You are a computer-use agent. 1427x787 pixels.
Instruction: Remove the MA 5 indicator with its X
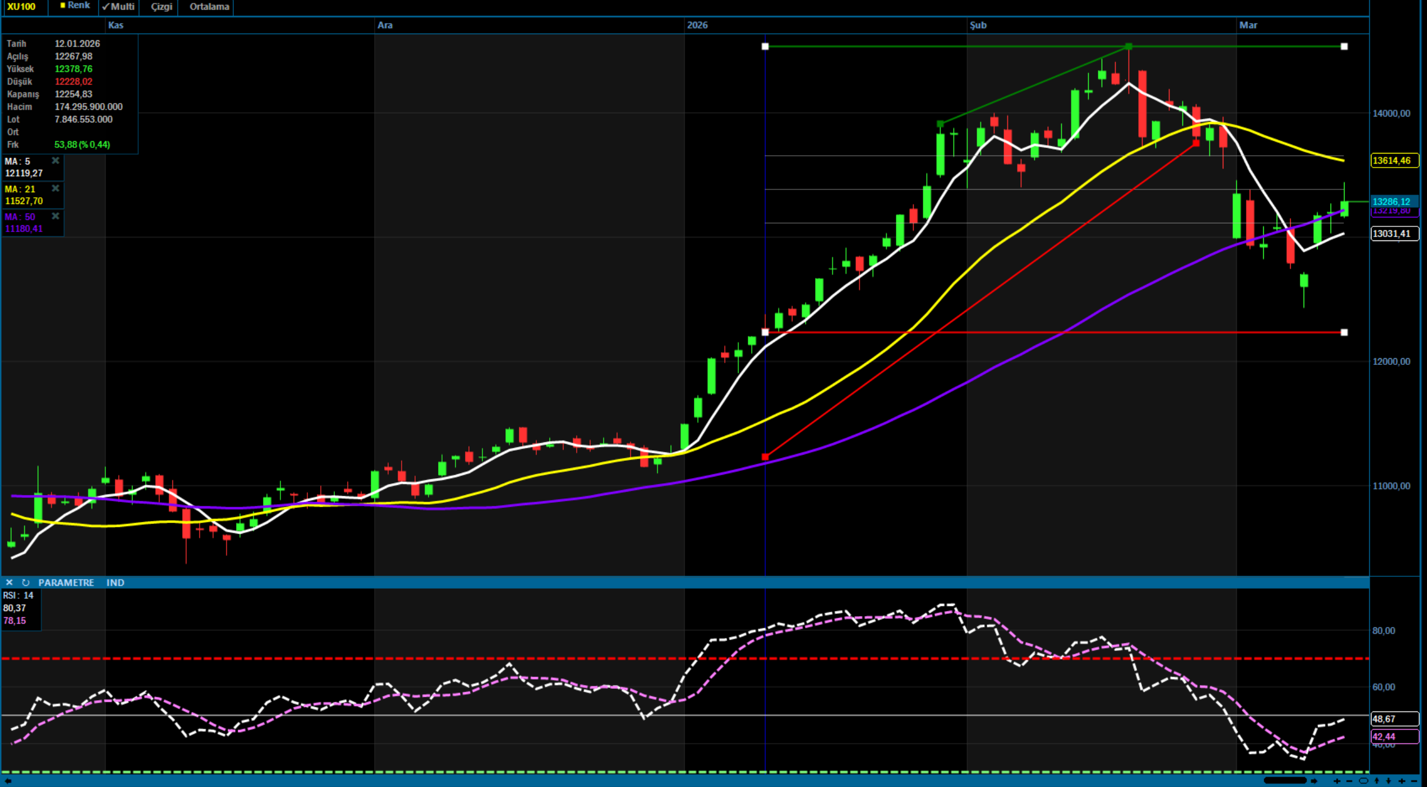pos(56,161)
